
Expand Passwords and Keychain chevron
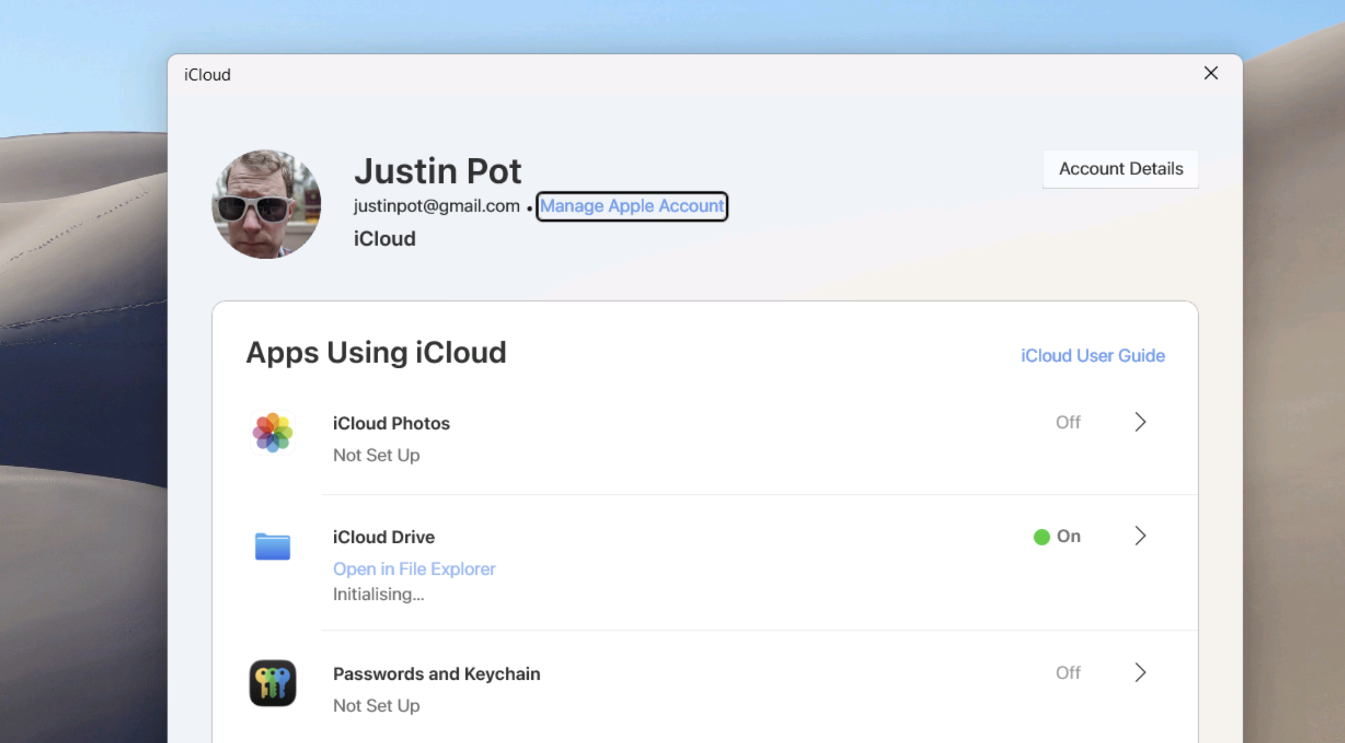(x=1140, y=672)
